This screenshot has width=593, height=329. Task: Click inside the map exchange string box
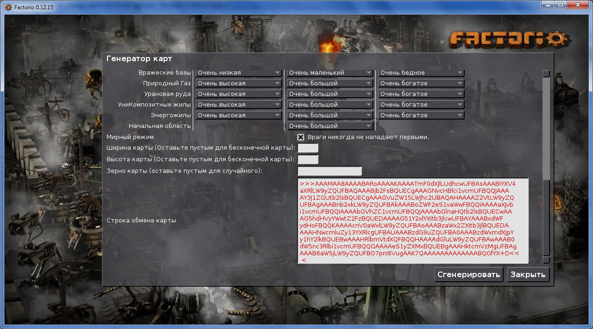tap(413, 221)
